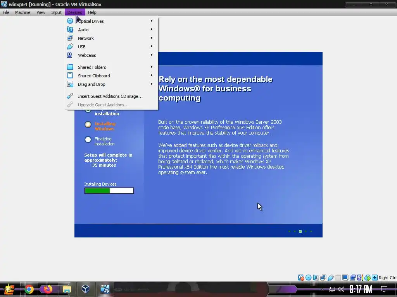
Task: Click the network status bar icon
Action: point(323,278)
